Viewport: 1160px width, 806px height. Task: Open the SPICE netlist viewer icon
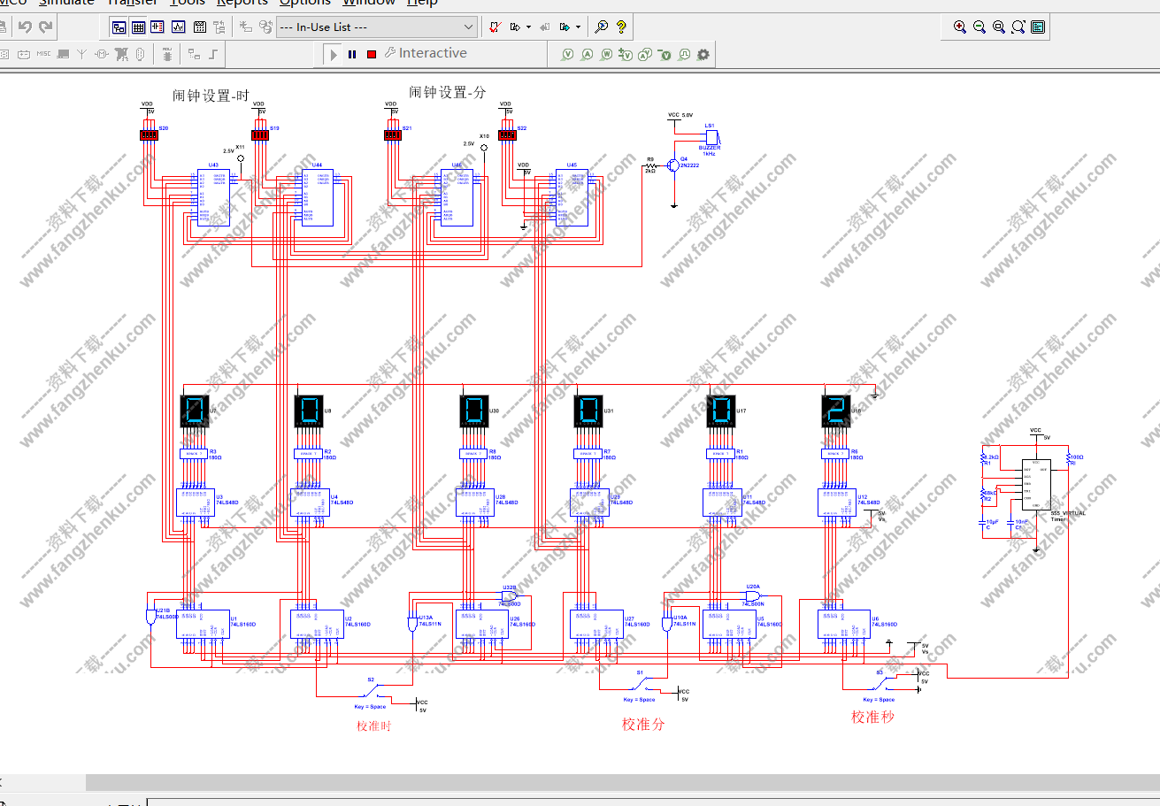coord(157,27)
